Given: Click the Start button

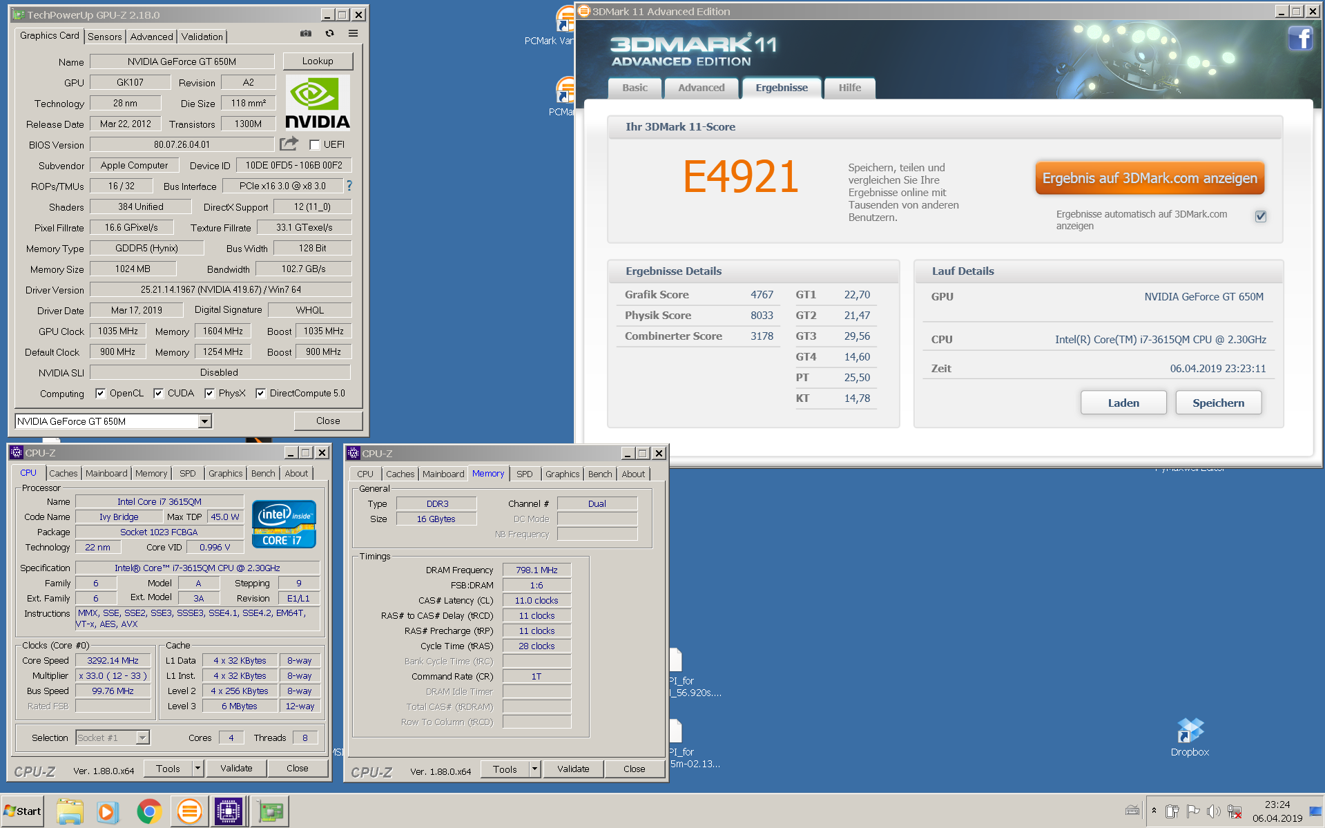Looking at the screenshot, I should pyautogui.click(x=23, y=811).
